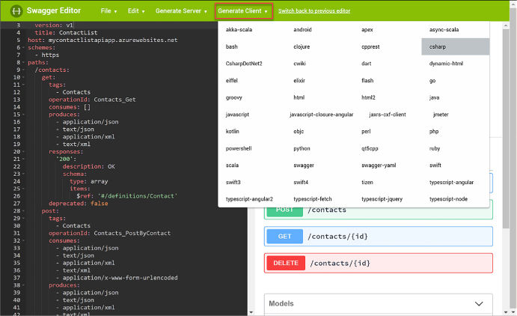Viewport: 517px width, 316px height.
Task: Fold schemes block at line 6
Action: pyautogui.click(x=23, y=48)
